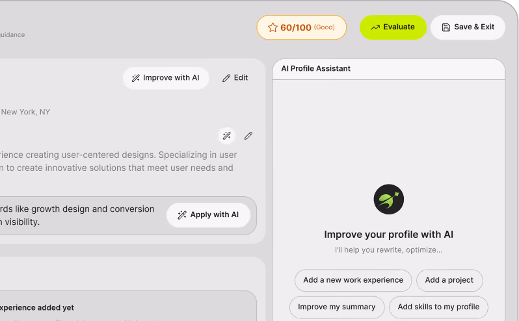The image size is (519, 321).
Task: Click the wand icon inside Improve with AI
Action: [x=136, y=78]
